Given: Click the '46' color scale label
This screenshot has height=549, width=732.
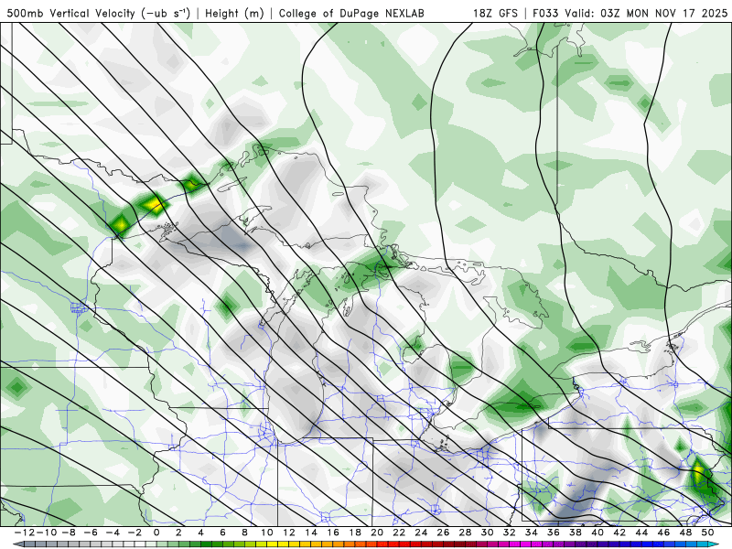Looking at the screenshot, I should pos(664,533).
